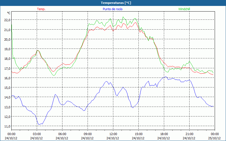
Task: Click the '15:00' x-axis time label
Action: tap(138, 134)
